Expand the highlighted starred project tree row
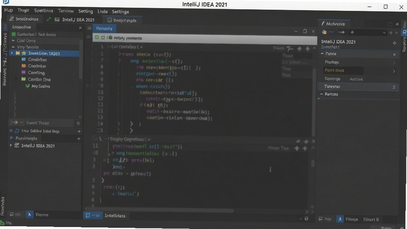 tap(12, 53)
